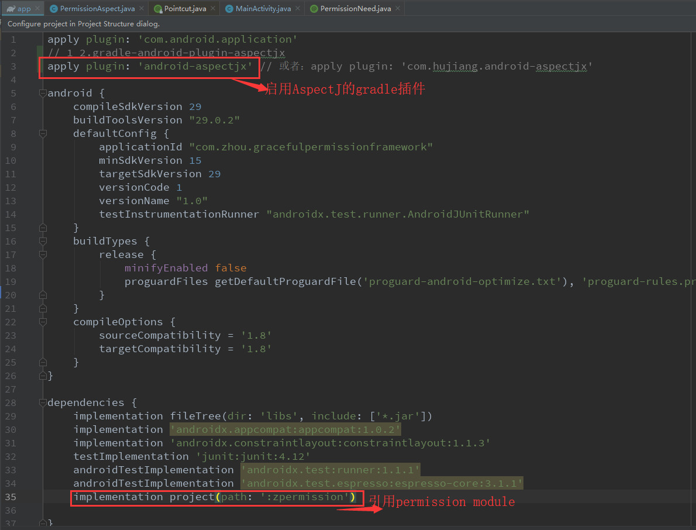Screen dimensions: 696x530
Task: Click the false value after minifyEnabled
Action: [231, 268]
